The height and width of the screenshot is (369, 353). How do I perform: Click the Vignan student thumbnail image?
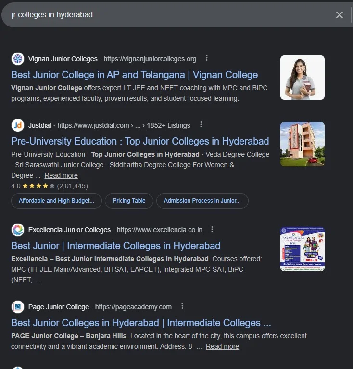coord(303,78)
